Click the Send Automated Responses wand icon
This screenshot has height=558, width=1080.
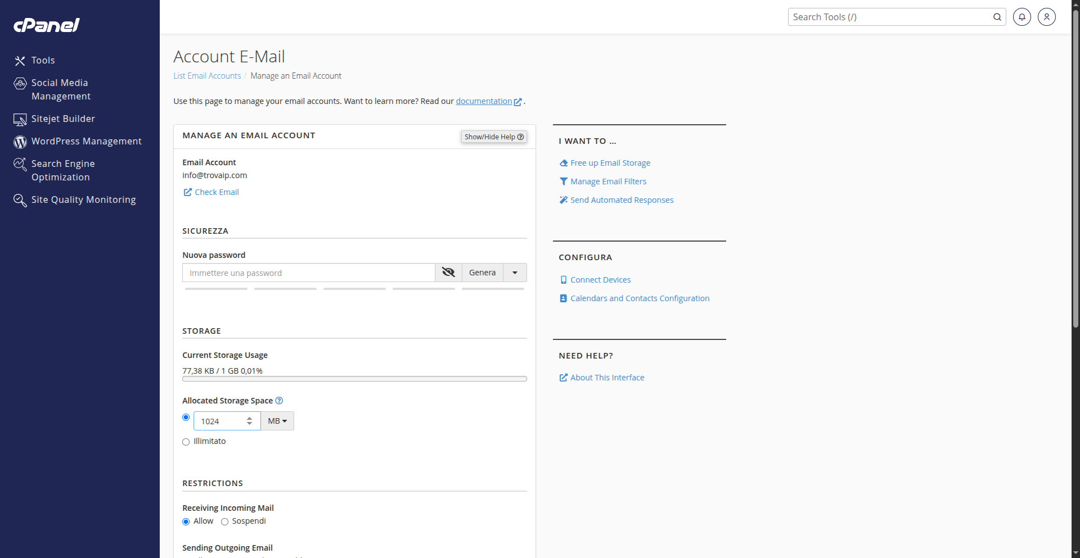[564, 200]
